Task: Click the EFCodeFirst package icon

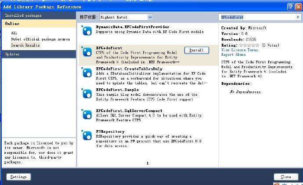Action: point(87,51)
